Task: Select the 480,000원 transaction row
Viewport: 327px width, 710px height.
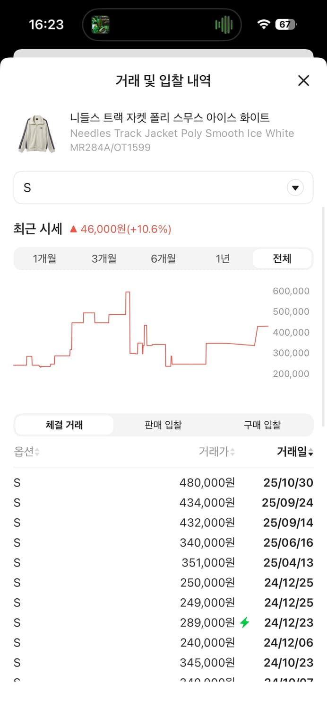Action: [163, 482]
